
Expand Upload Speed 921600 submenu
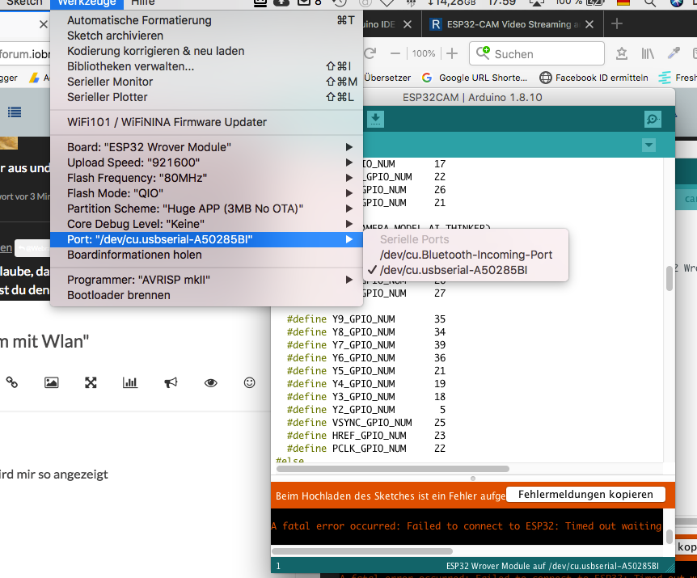pos(206,162)
